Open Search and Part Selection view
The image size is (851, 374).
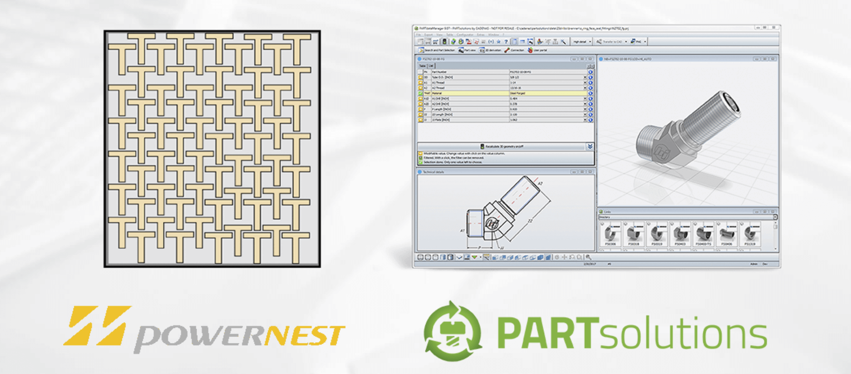click(436, 50)
